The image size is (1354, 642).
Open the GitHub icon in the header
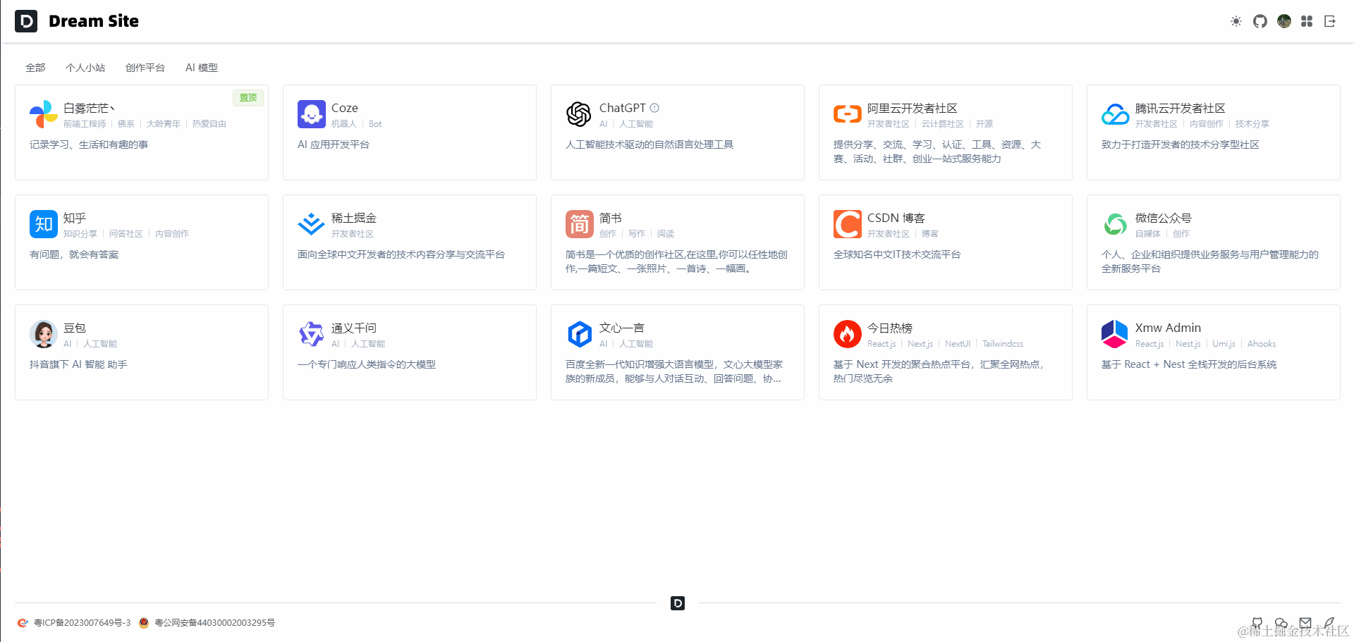coord(1260,21)
